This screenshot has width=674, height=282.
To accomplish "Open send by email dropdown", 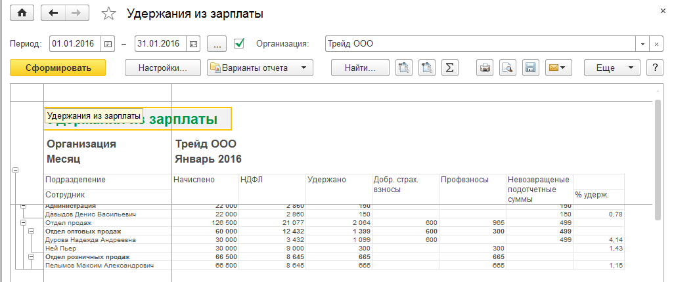I will point(558,68).
